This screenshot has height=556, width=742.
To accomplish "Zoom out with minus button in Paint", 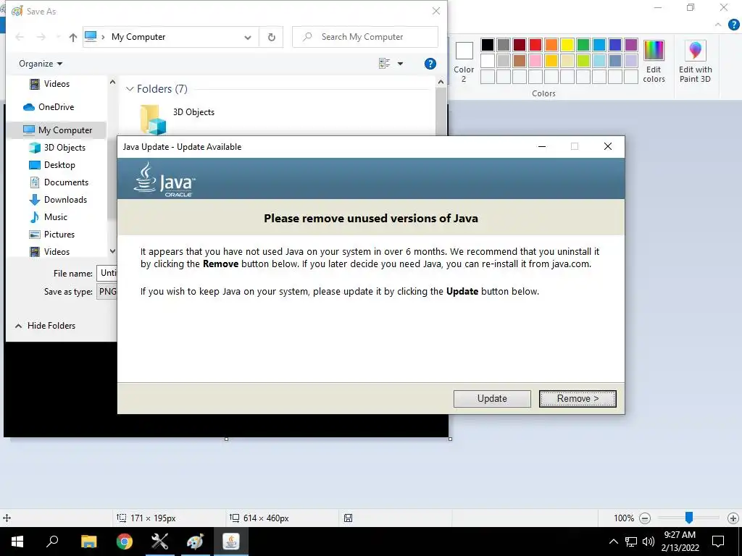I will 644,518.
